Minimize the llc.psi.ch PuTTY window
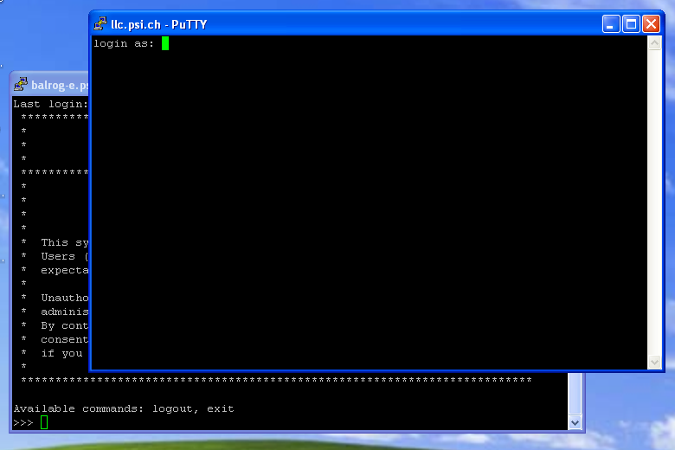Image resolution: width=675 pixels, height=450 pixels. pos(611,24)
